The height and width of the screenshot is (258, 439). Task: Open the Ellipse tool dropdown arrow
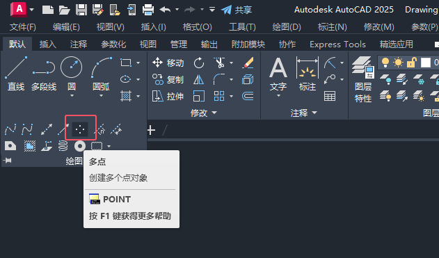pyautogui.click(x=138, y=80)
